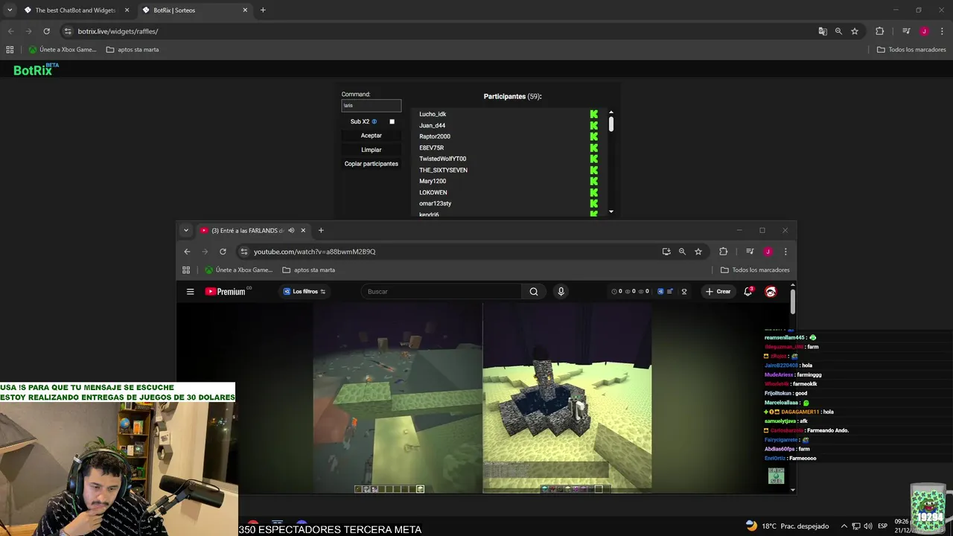Click Kick icon next to Lucho_idk
Image resolution: width=953 pixels, height=536 pixels.
tap(593, 114)
